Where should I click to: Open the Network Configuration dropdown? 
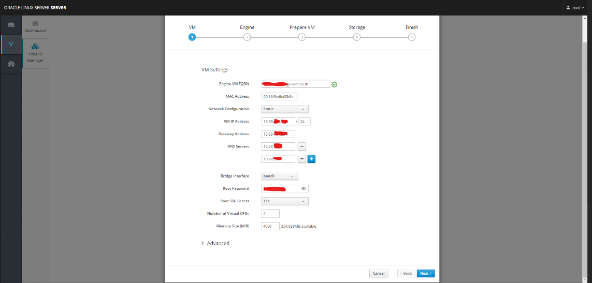(284, 109)
